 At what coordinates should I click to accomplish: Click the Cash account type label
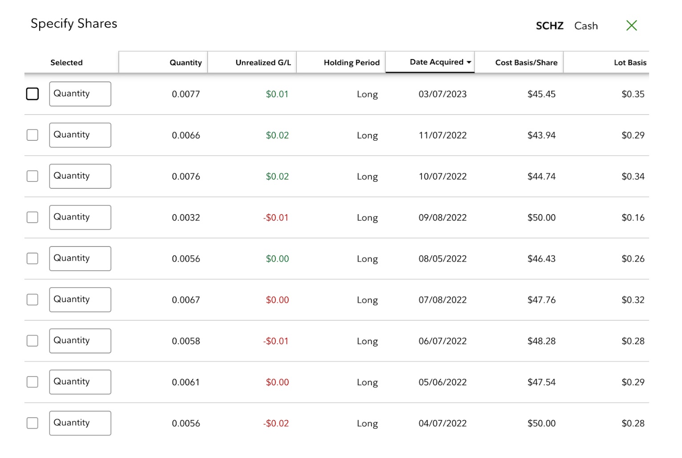586,26
